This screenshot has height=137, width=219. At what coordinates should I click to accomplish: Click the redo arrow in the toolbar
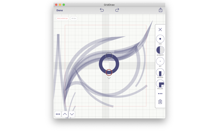point(117,10)
